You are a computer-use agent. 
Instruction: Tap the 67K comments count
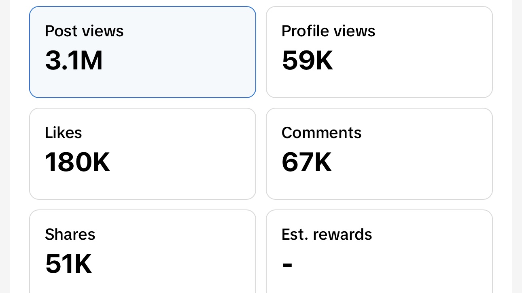point(307,163)
